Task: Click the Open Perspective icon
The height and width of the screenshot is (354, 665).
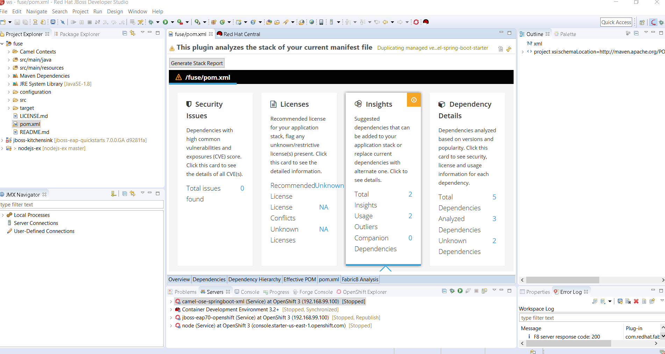Action: pos(642,22)
